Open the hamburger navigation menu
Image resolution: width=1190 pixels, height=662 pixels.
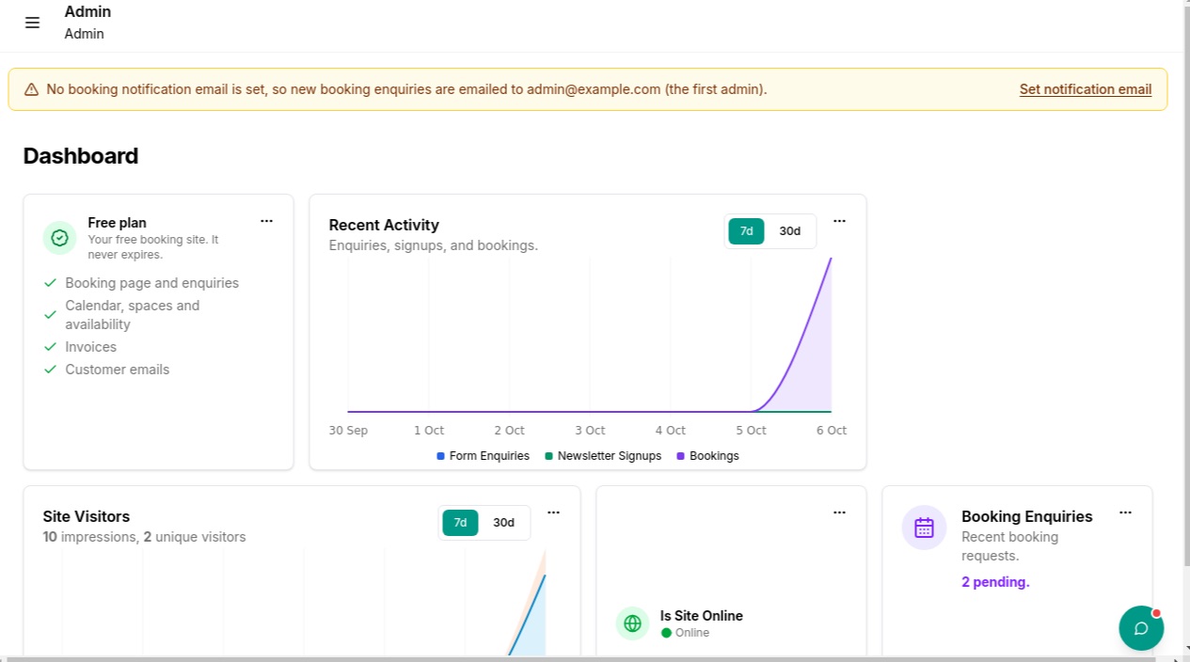tap(32, 23)
